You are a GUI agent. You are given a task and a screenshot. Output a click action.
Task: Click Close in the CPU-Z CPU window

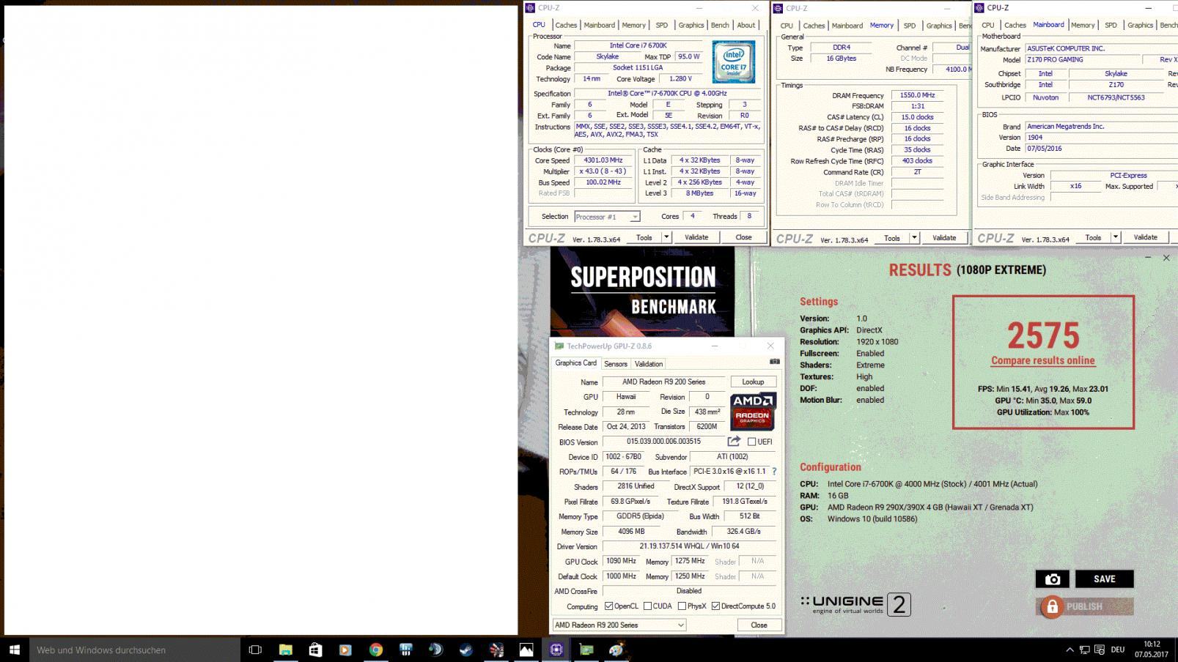click(743, 237)
